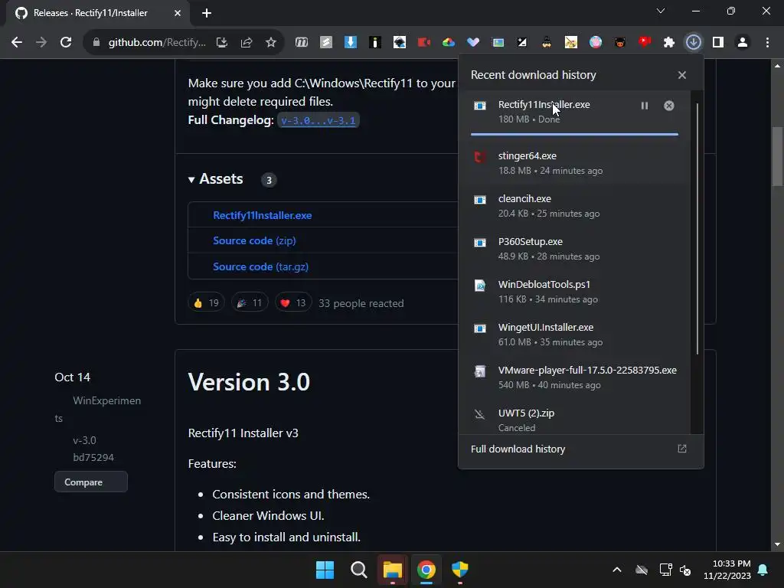Open the black 'i' extension icon
The image size is (784, 588).
point(375,43)
